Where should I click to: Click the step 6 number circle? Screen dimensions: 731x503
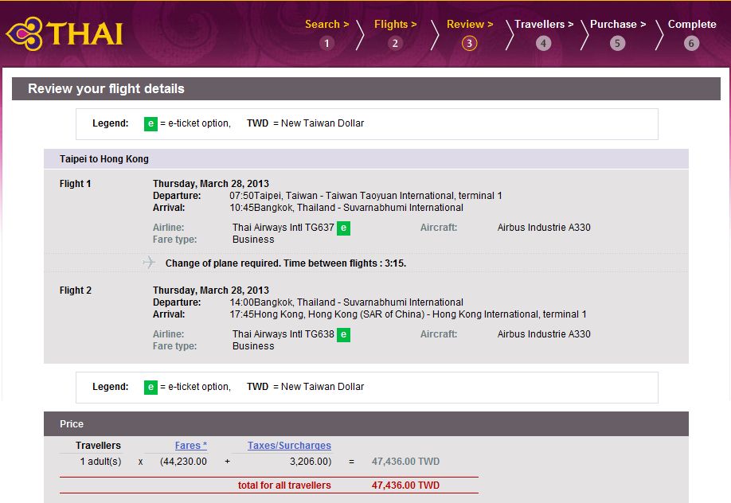pos(691,44)
